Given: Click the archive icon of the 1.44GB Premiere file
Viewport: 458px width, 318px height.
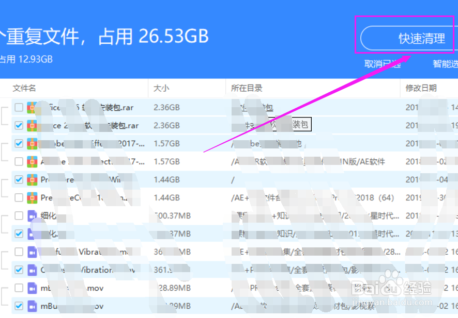Looking at the screenshot, I should coord(31,179).
